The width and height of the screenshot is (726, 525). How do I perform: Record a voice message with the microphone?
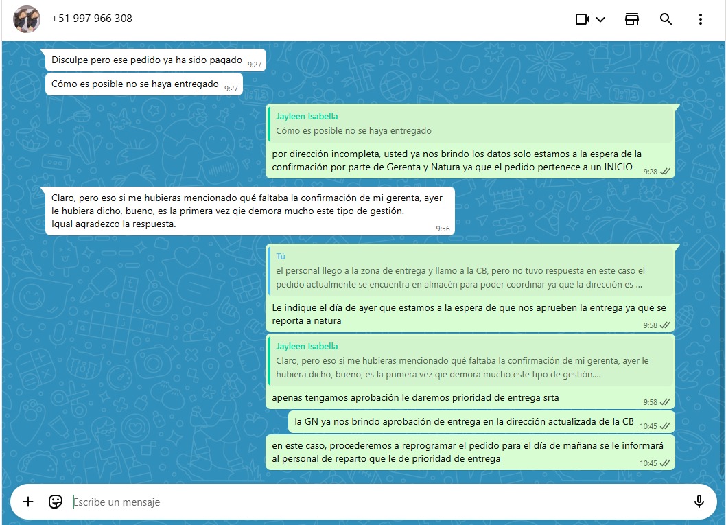pos(699,502)
